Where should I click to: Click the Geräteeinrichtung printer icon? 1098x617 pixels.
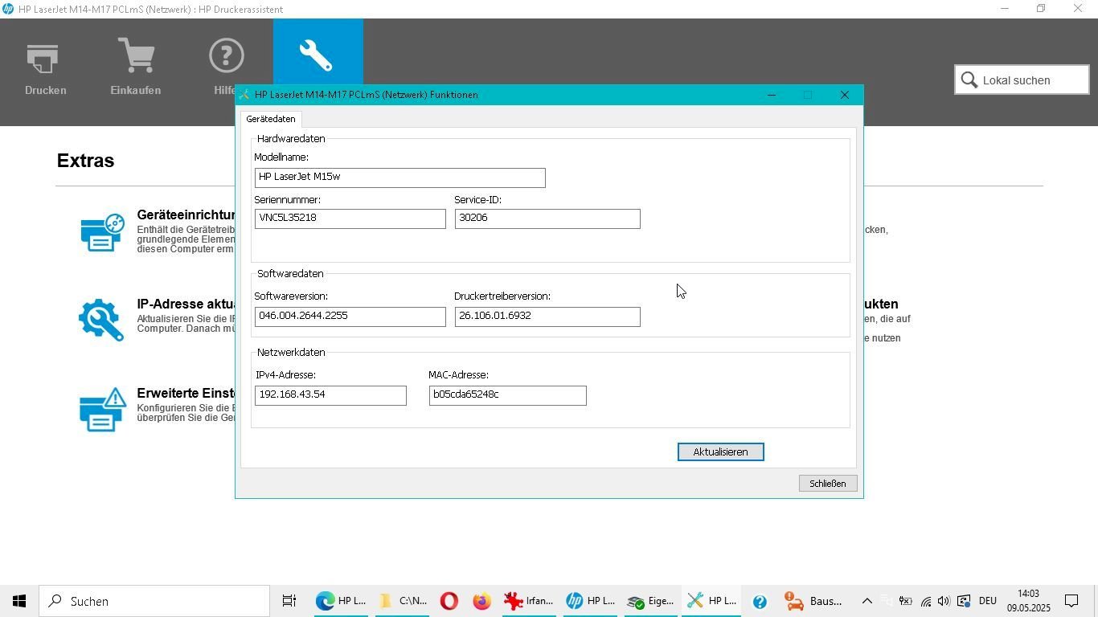102,233
